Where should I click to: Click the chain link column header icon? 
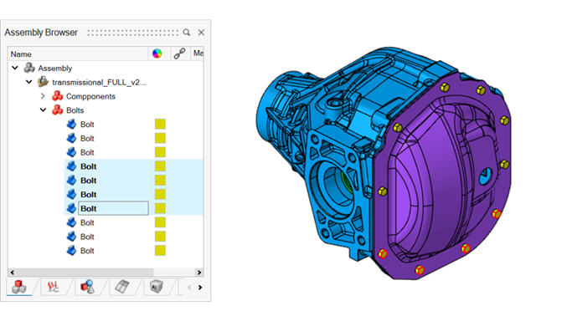coord(179,53)
